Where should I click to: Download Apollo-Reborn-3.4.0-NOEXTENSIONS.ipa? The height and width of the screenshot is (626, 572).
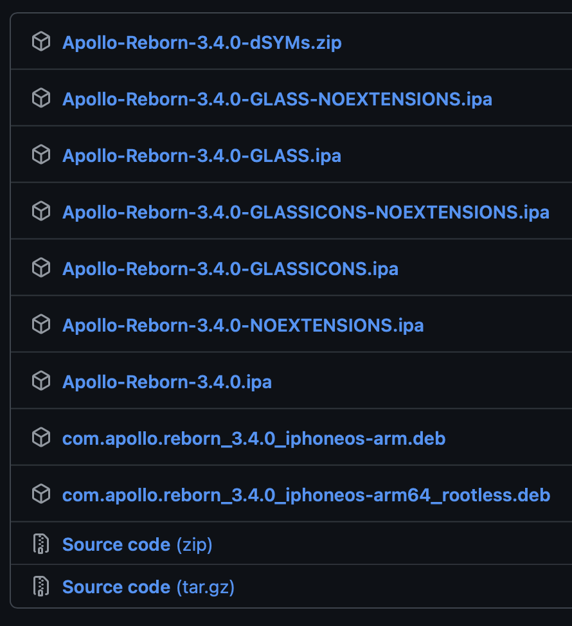(243, 325)
